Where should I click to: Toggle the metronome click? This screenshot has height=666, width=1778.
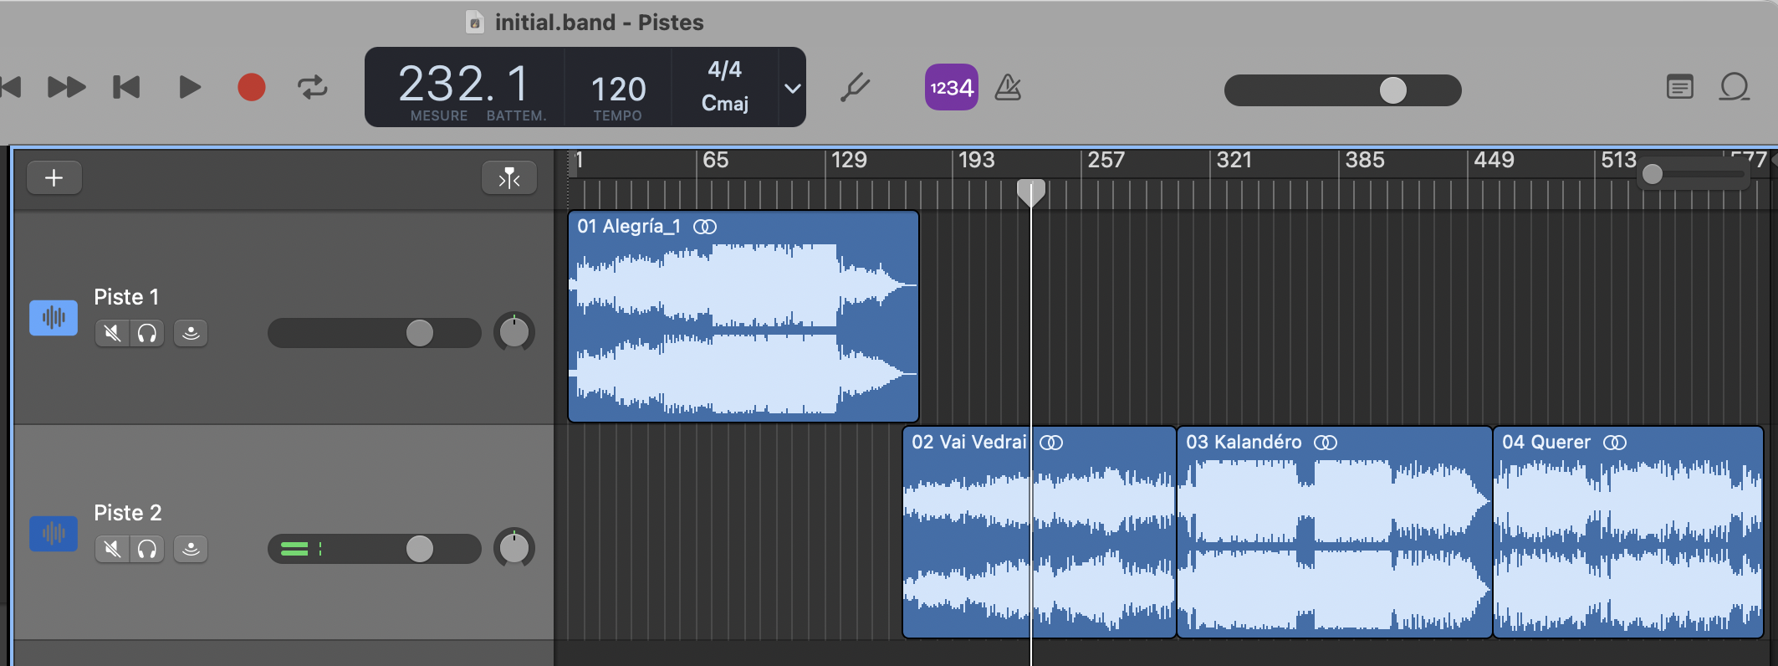[1008, 87]
